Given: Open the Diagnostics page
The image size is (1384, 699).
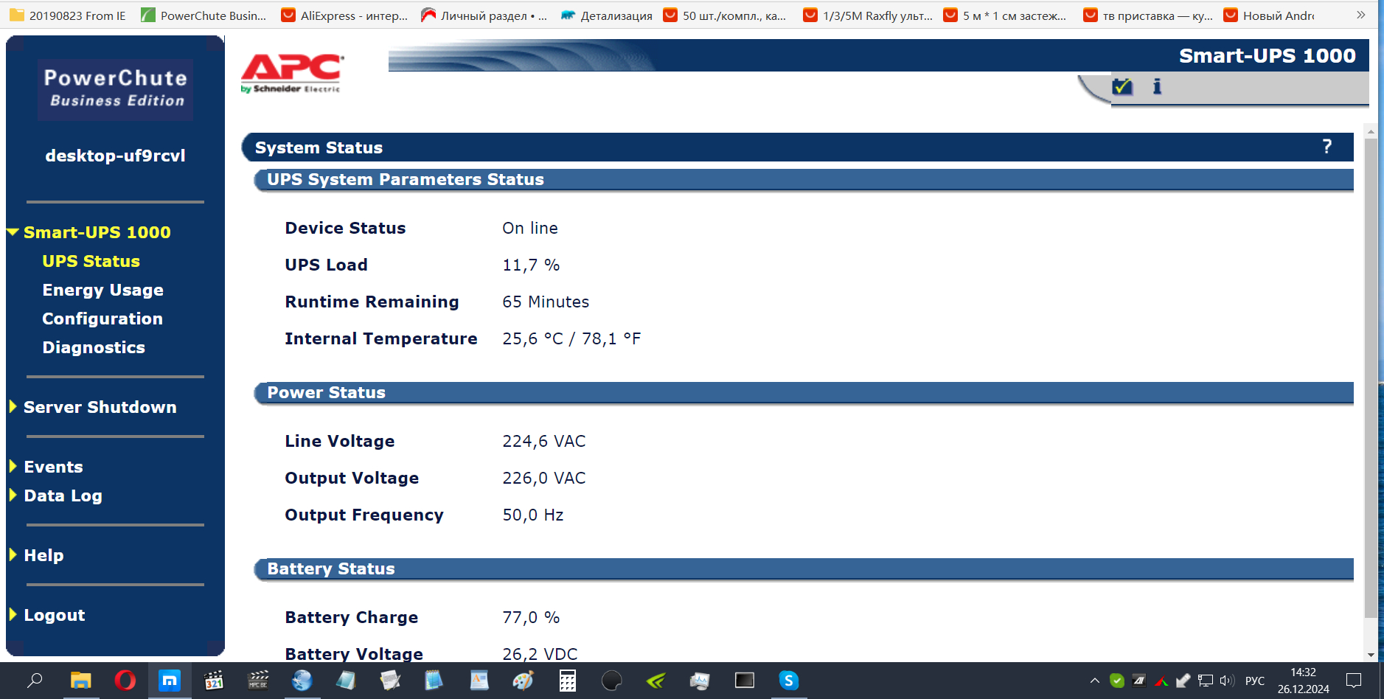Looking at the screenshot, I should click(x=94, y=347).
